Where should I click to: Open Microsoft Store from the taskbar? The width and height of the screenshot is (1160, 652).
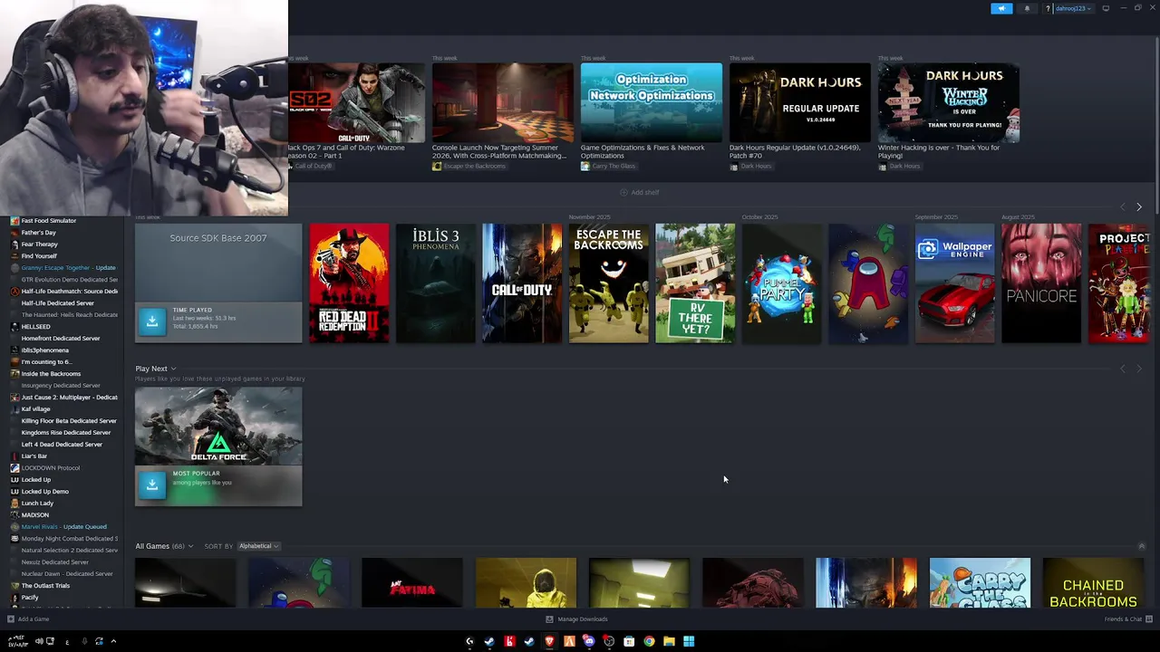click(629, 641)
